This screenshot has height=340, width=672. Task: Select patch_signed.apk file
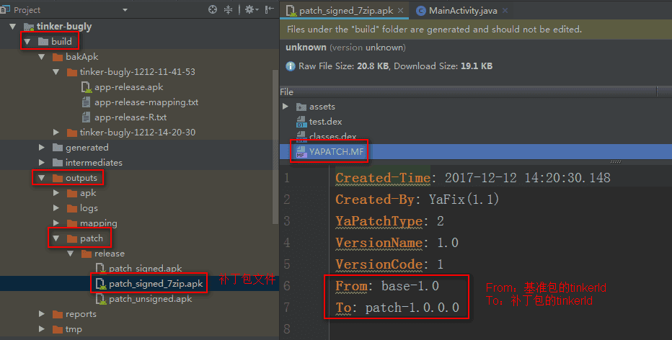pos(145,269)
